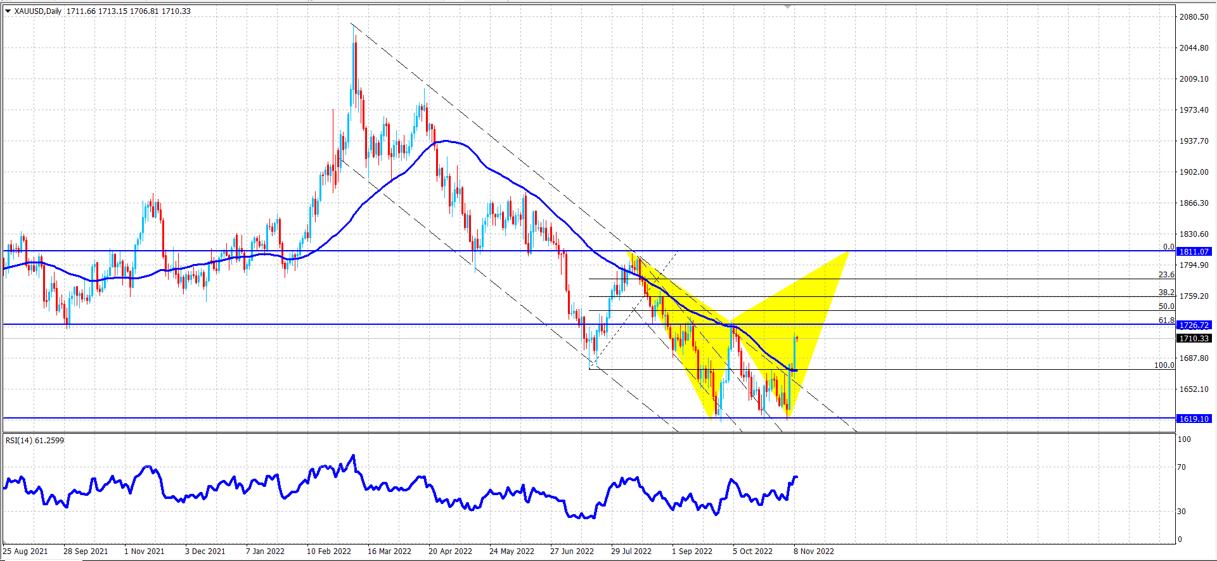Viewport: 1217px width, 561px height.
Task: Click the 50.0 Fibonacci level label
Action: (x=1166, y=306)
